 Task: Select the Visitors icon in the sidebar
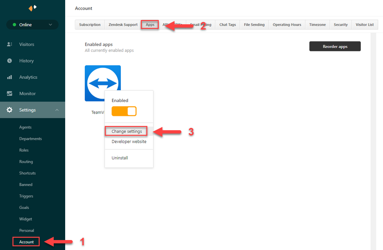[10, 44]
